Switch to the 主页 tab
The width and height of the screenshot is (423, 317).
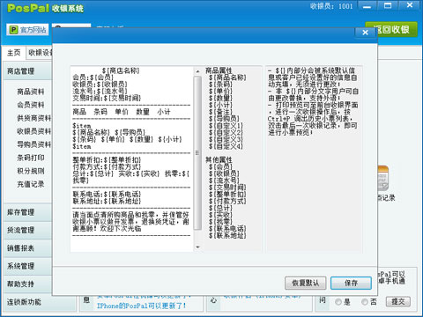[14, 53]
